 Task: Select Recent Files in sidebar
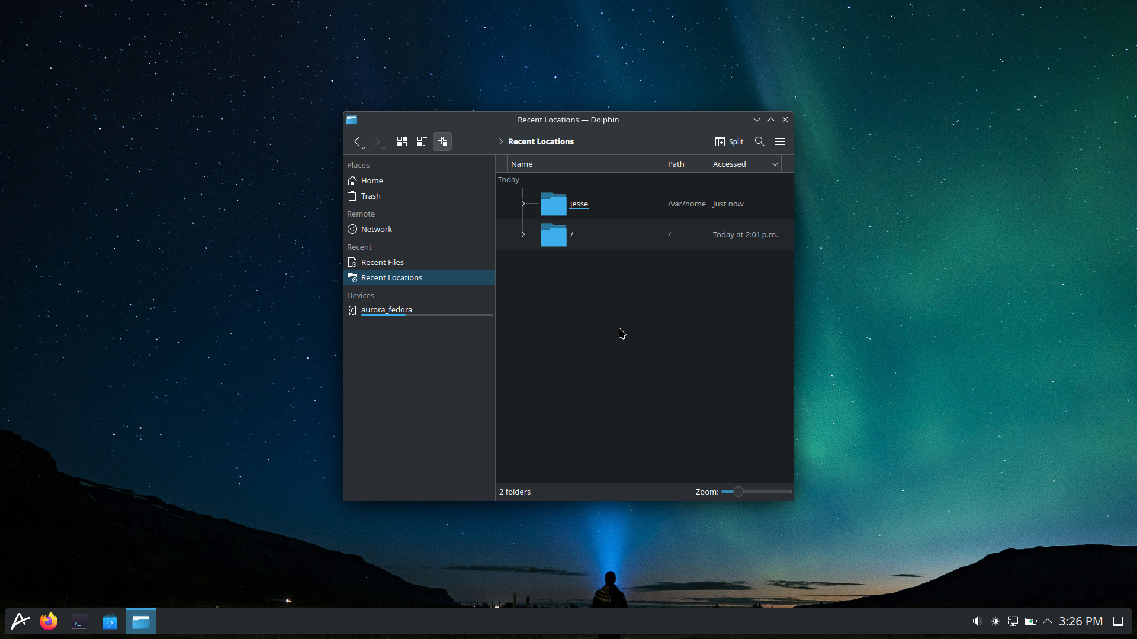tap(419, 262)
